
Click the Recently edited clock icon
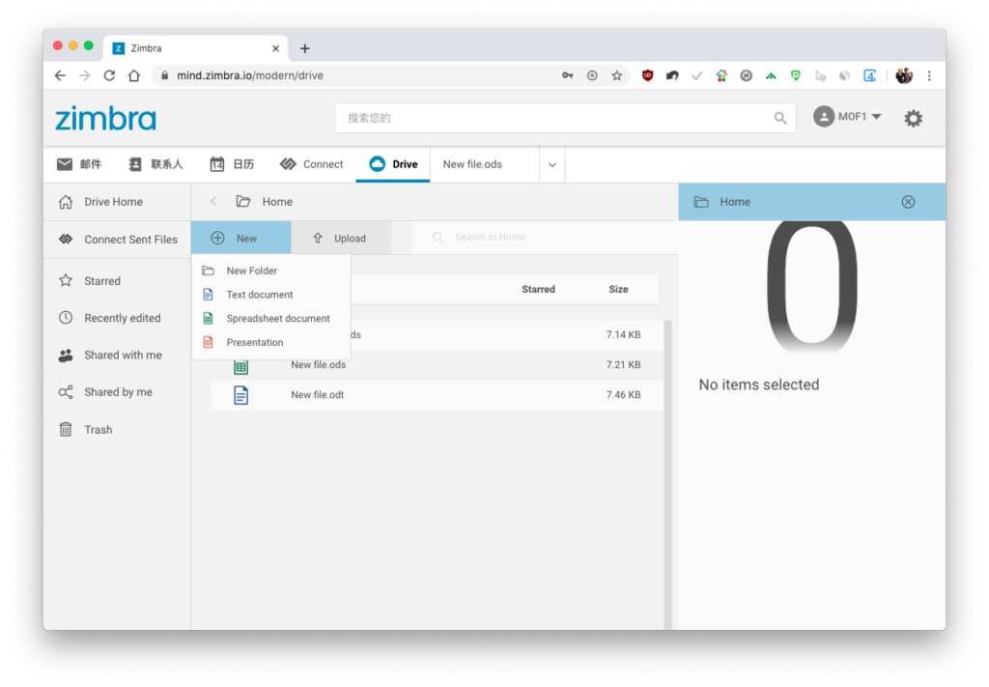pos(66,317)
